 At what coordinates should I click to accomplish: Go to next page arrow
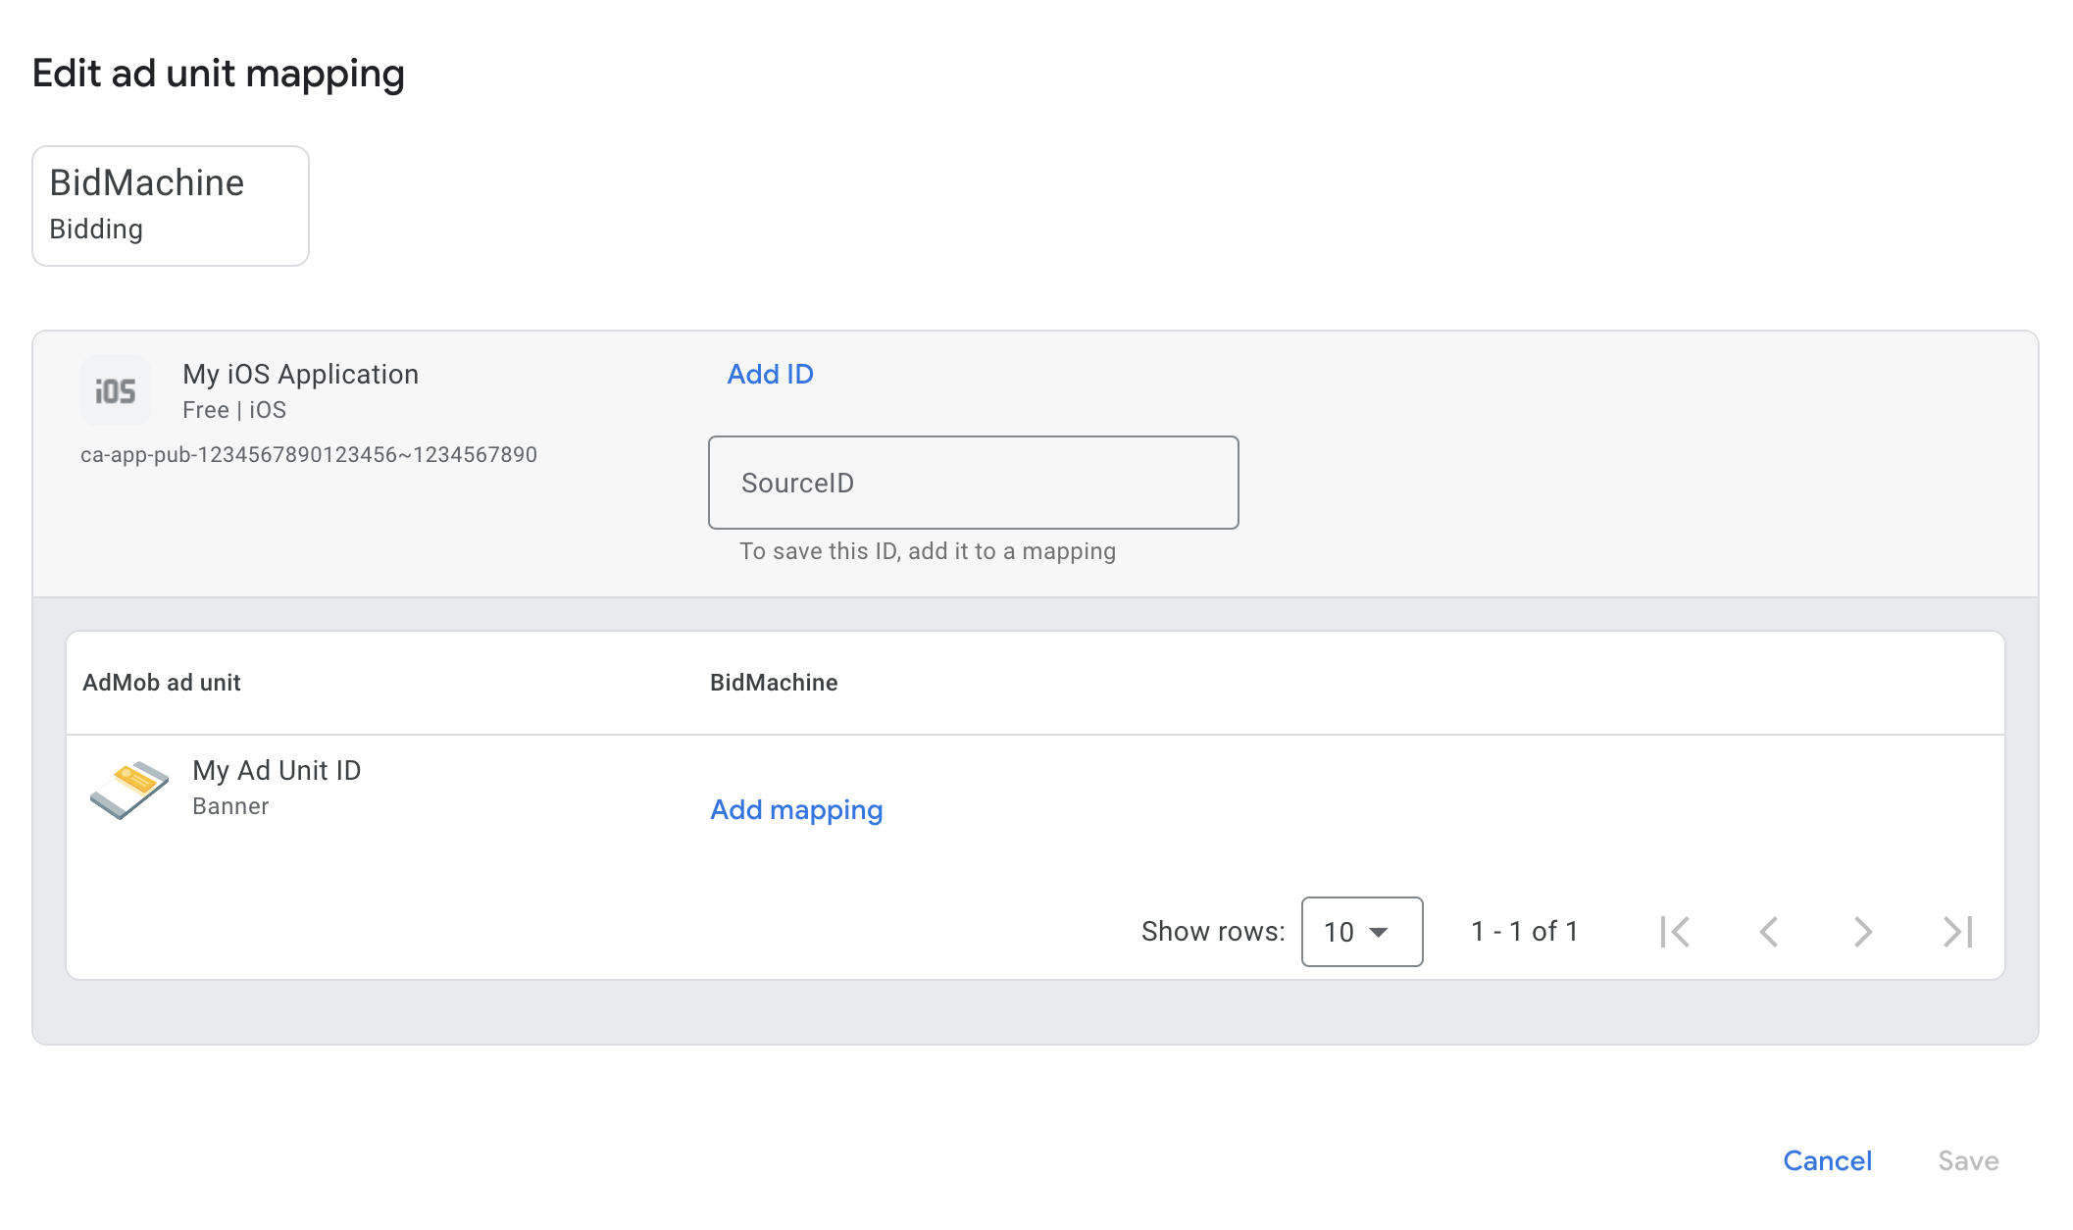1862,932
